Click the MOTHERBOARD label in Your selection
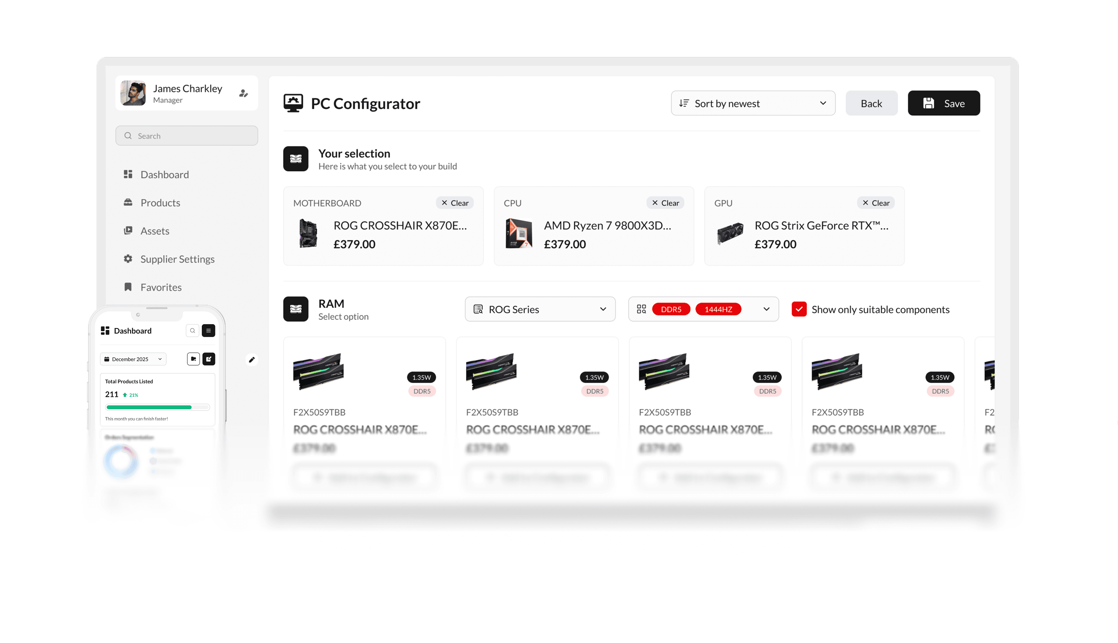The height and width of the screenshot is (643, 1118). 327,203
